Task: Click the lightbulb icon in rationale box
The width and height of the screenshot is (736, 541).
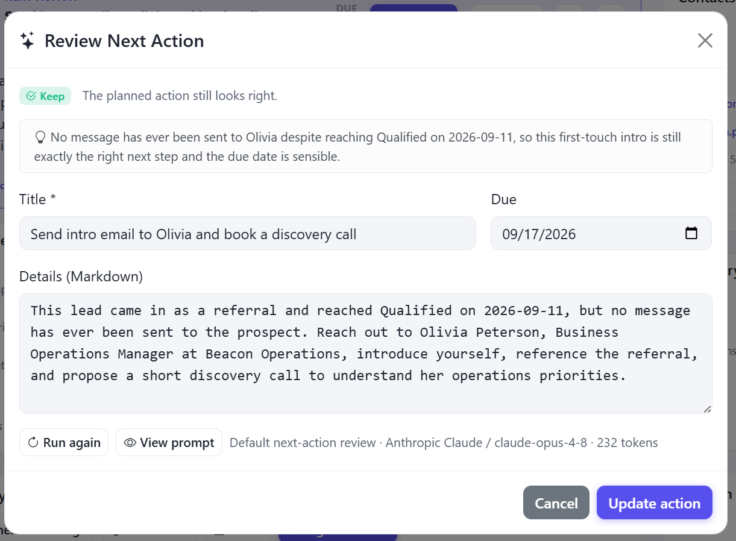Action: coord(40,137)
